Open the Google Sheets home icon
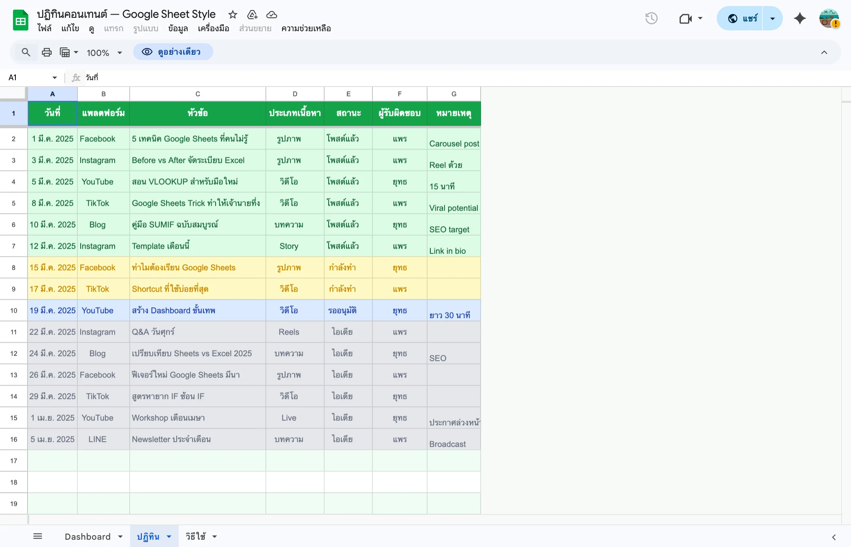Screen dimensions: 851x547 [20, 20]
